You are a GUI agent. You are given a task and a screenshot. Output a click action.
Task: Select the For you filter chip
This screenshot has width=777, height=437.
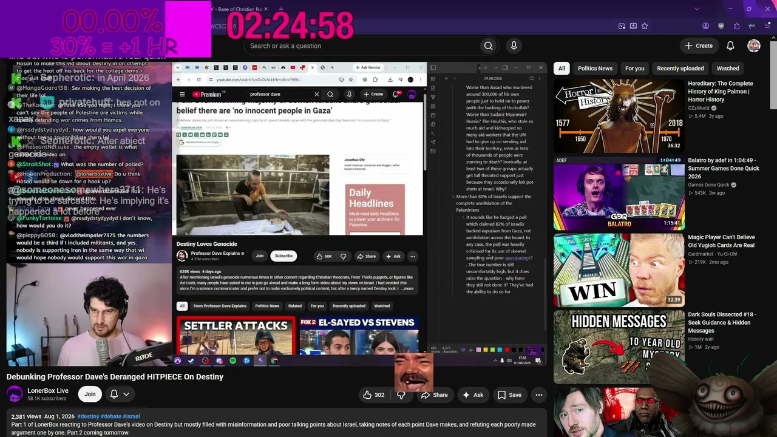(634, 69)
